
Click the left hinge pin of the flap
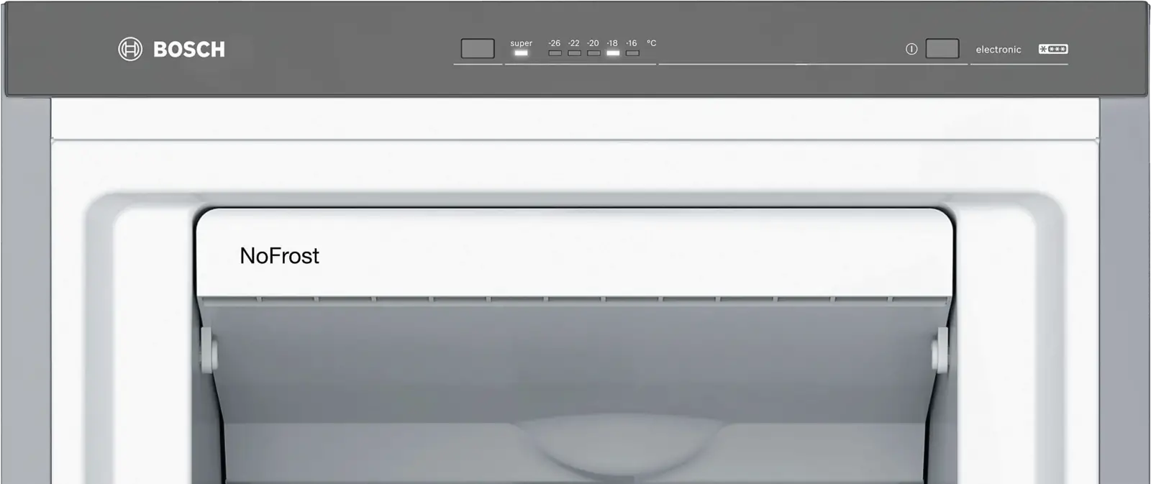208,350
